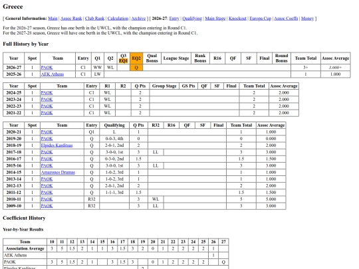Click the Calculation link
This screenshot has width=359, height=269.
coord(118,19)
